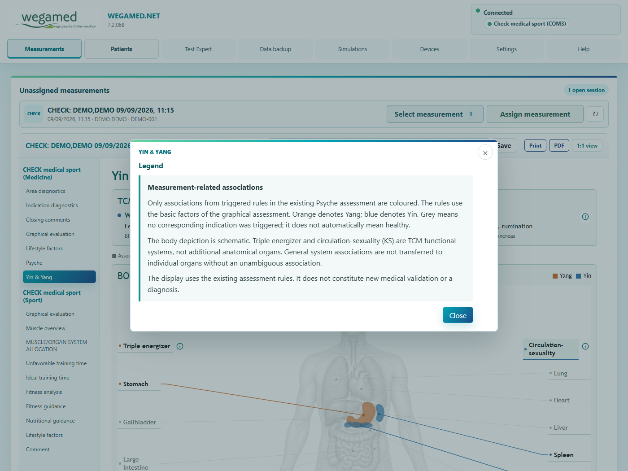This screenshot has height=471, width=628.
Task: Open Psyche in the sidebar
Action: tap(59, 263)
